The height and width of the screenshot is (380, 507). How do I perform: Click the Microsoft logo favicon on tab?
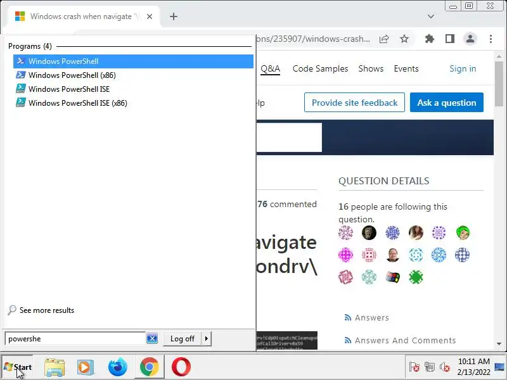point(20,16)
